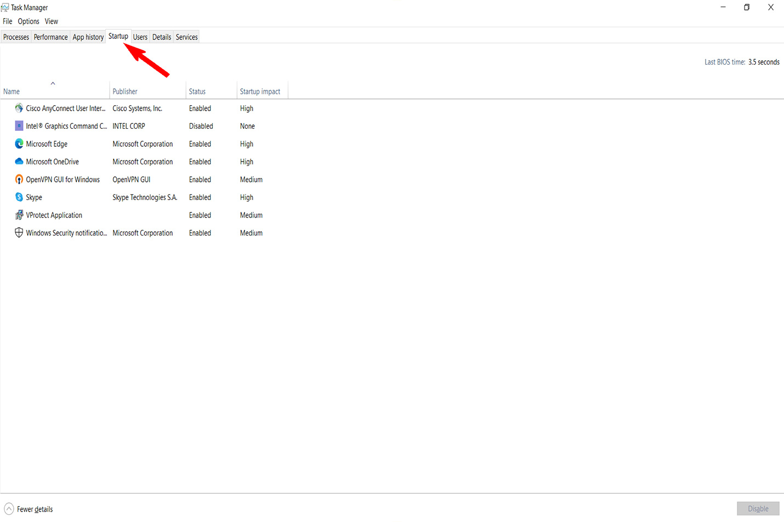Open the File menu
784x522 pixels.
click(x=8, y=21)
